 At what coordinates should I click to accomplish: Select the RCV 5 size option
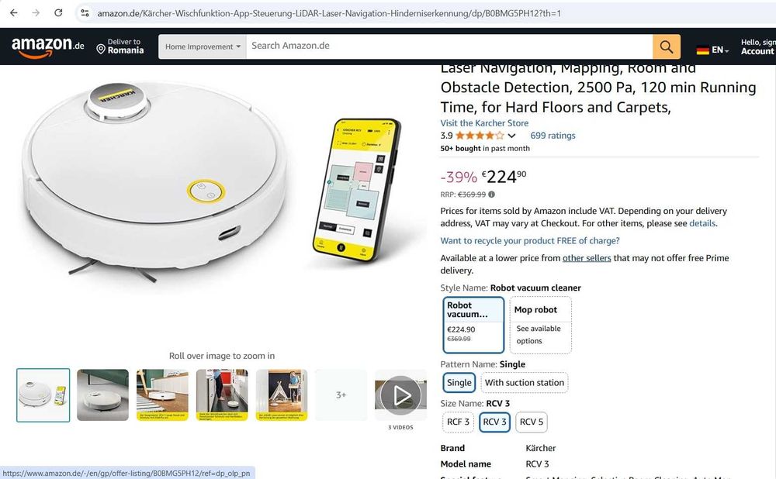point(532,422)
